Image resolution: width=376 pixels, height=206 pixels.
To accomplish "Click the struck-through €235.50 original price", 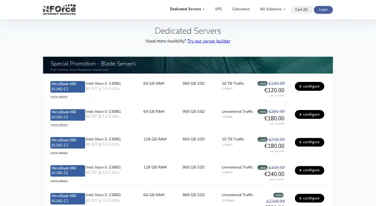I will point(277,140).
